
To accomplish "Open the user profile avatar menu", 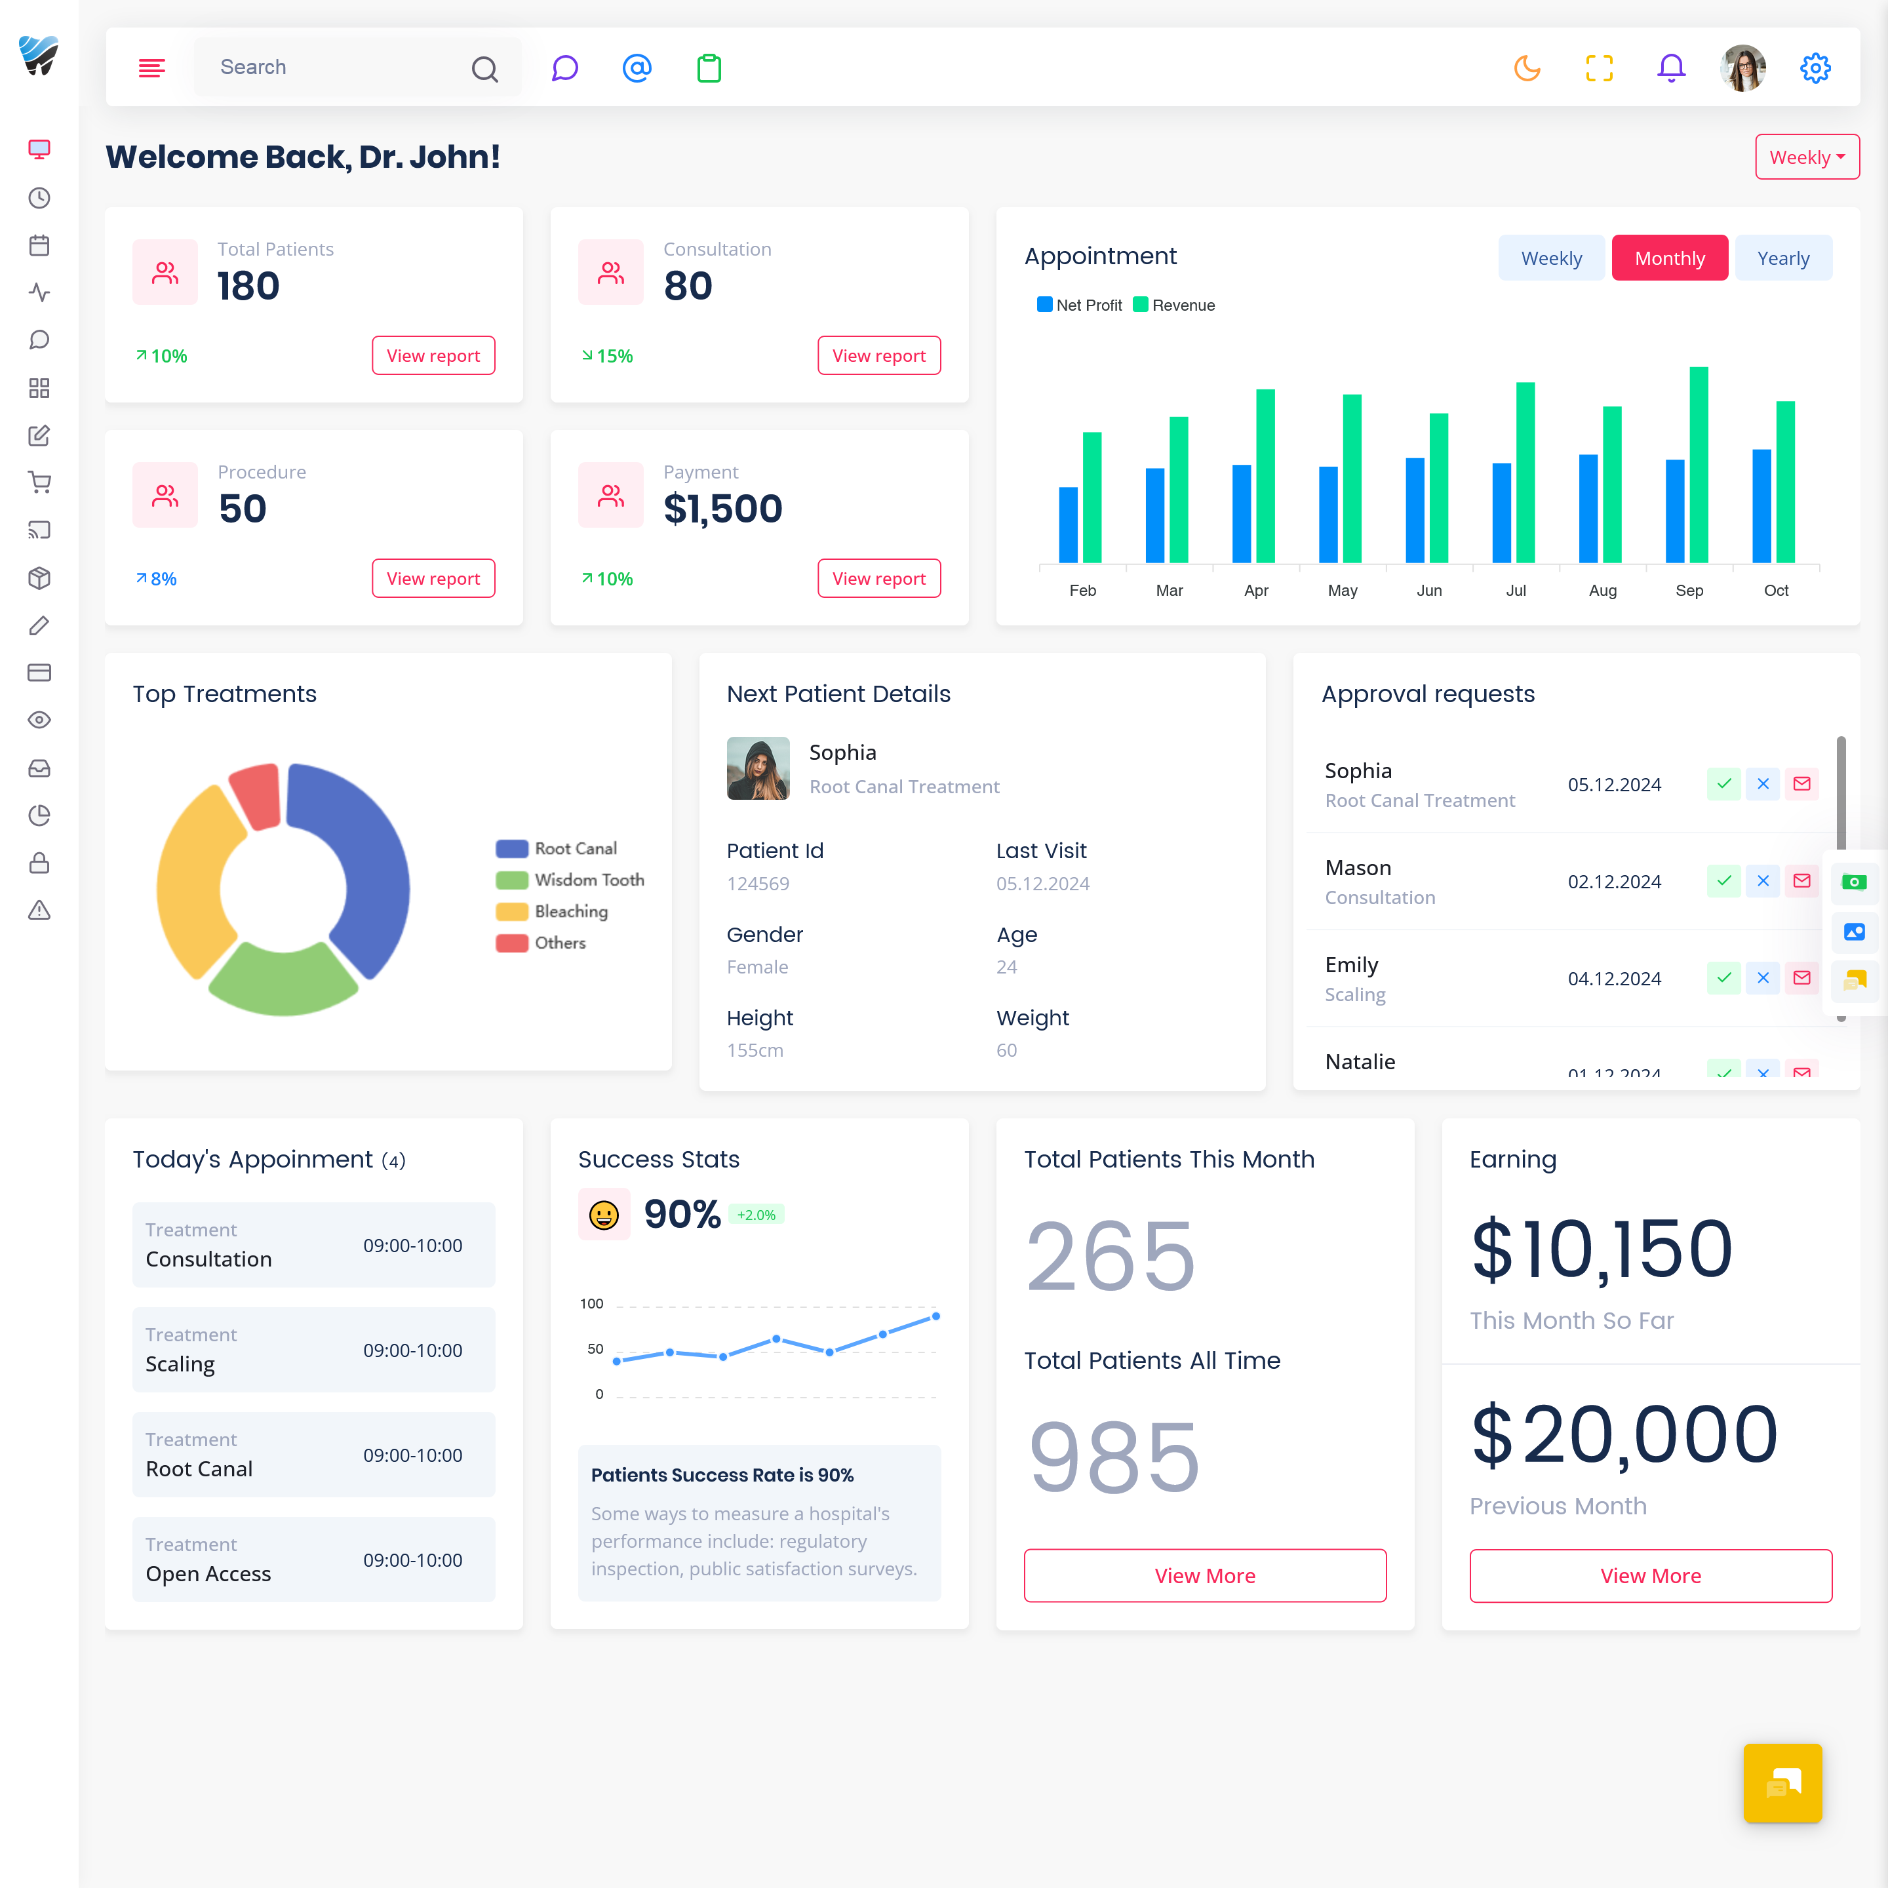I will pos(1743,68).
